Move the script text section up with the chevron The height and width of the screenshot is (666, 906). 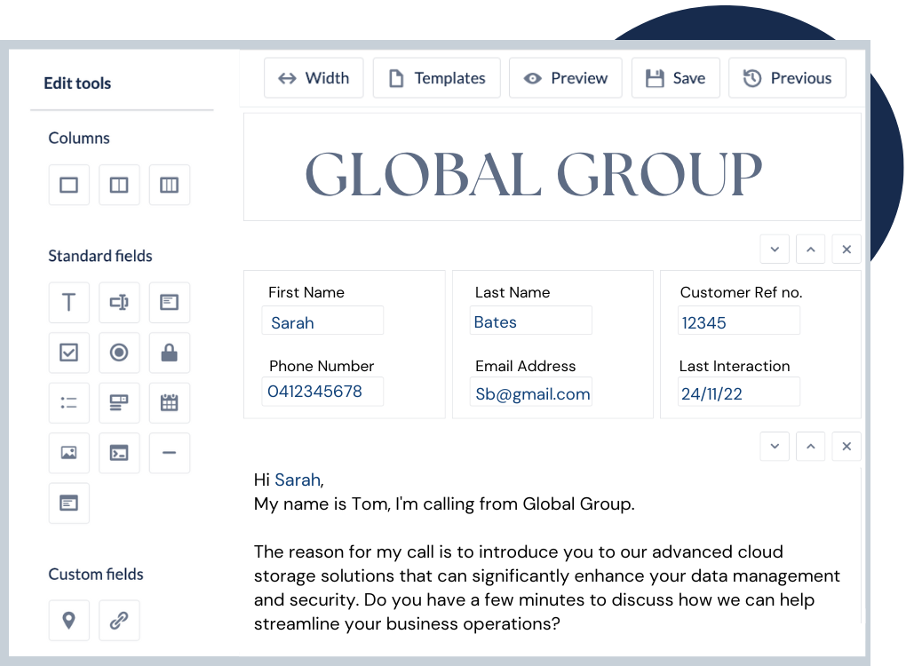click(810, 447)
